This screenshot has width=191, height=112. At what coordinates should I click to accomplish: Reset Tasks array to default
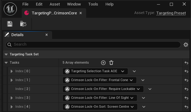(186, 63)
